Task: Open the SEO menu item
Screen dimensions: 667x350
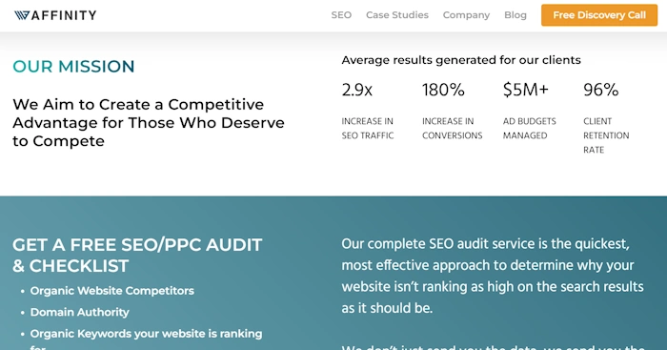Action: click(341, 15)
